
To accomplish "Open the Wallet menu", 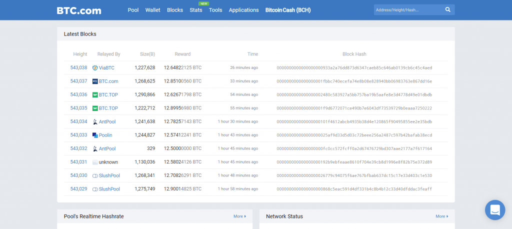I will coord(153,10).
